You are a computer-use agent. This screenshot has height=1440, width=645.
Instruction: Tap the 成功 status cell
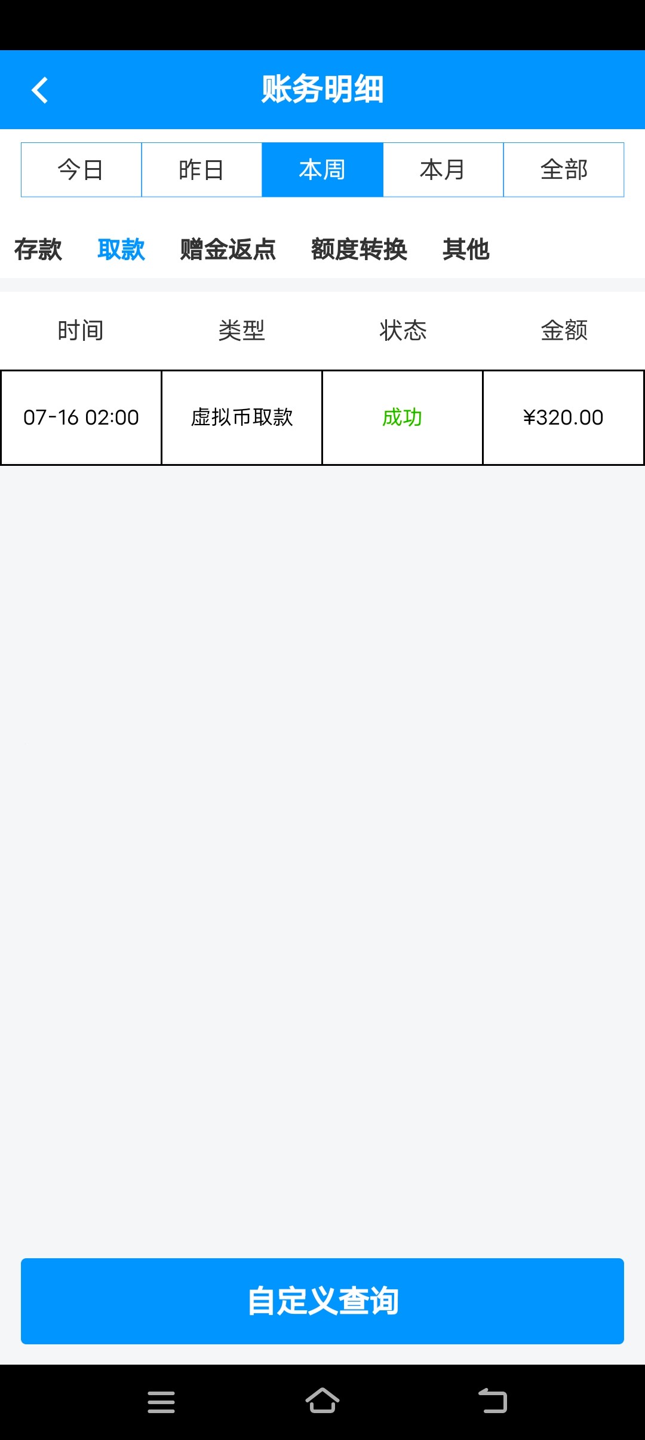[x=403, y=417]
